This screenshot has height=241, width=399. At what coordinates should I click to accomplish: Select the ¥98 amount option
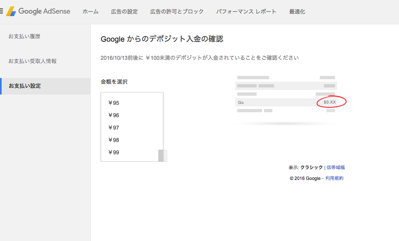pos(113,140)
